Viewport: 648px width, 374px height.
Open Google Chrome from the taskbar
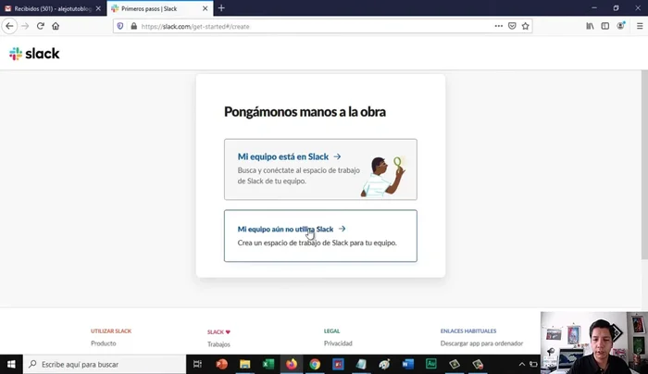315,364
